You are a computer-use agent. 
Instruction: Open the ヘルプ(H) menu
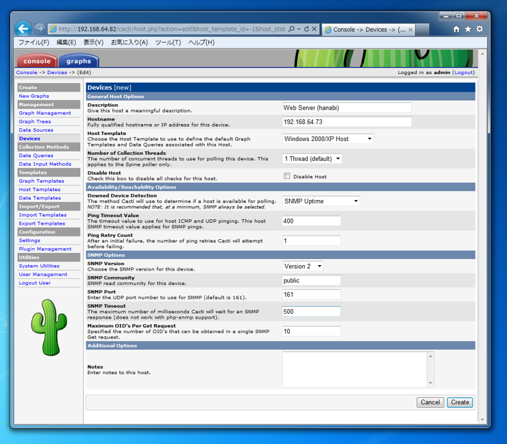pyautogui.click(x=201, y=42)
